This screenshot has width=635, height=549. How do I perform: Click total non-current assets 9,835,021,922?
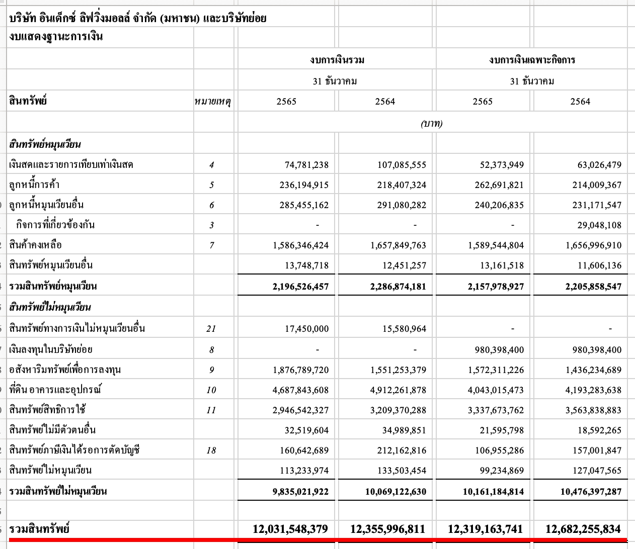(x=301, y=492)
